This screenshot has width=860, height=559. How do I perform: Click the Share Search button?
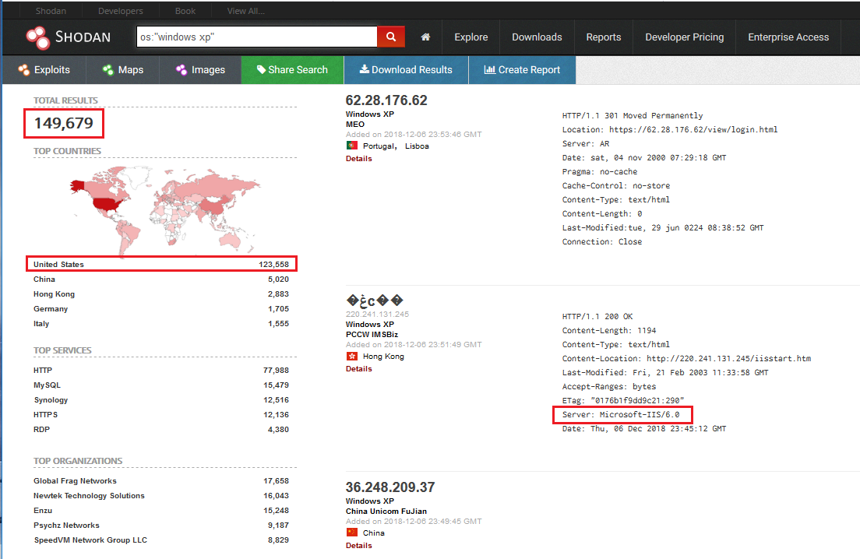click(x=292, y=69)
